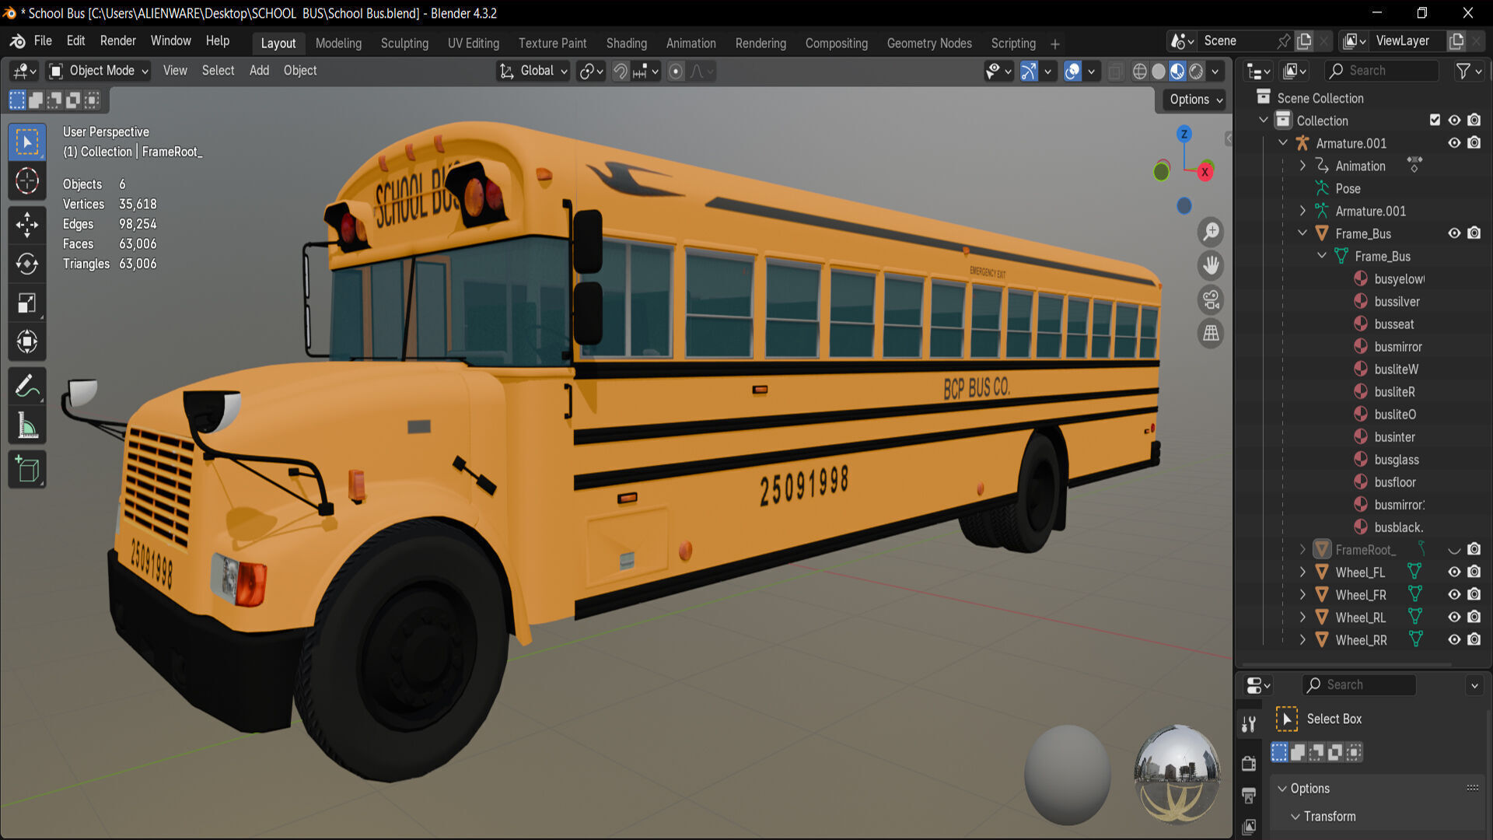Select the Annotate tool
The height and width of the screenshot is (840, 1493).
pos(27,386)
